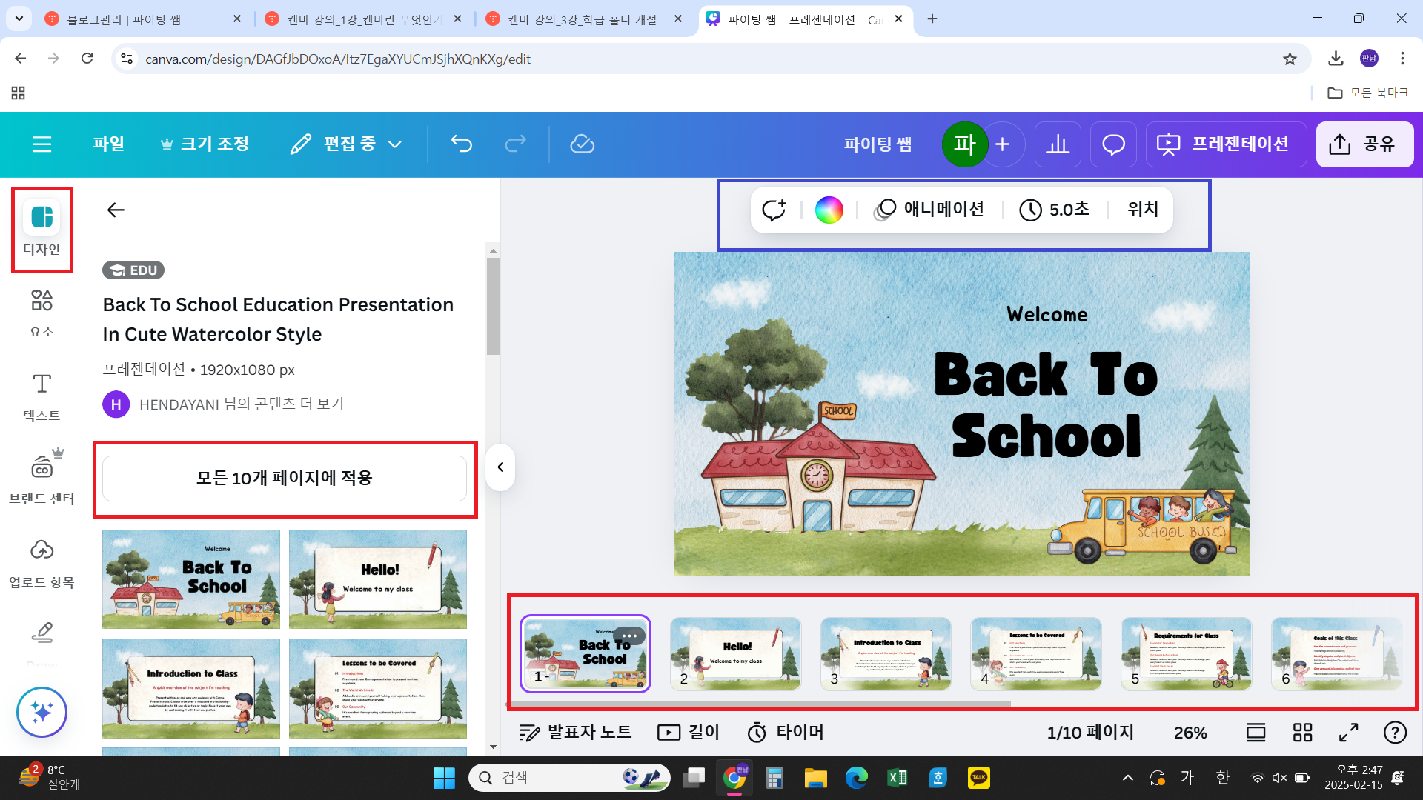
Task: Open HENDAYANI 님의 콘텐츠 더 보기 link
Action: (242, 404)
